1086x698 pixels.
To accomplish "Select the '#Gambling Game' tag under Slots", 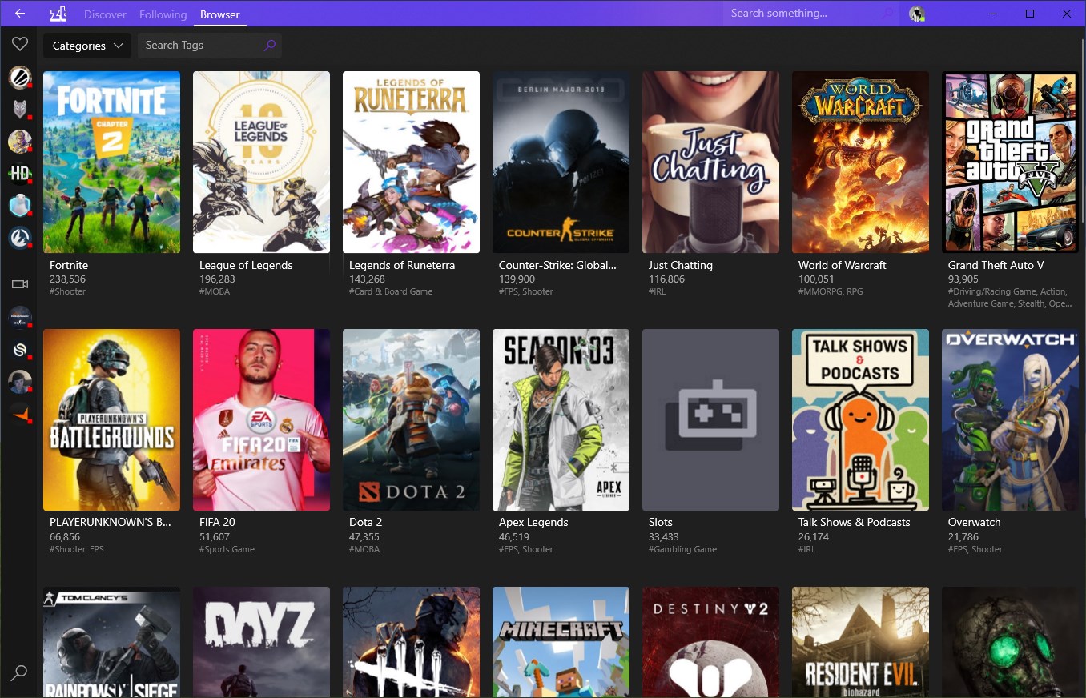I will (x=682, y=549).
